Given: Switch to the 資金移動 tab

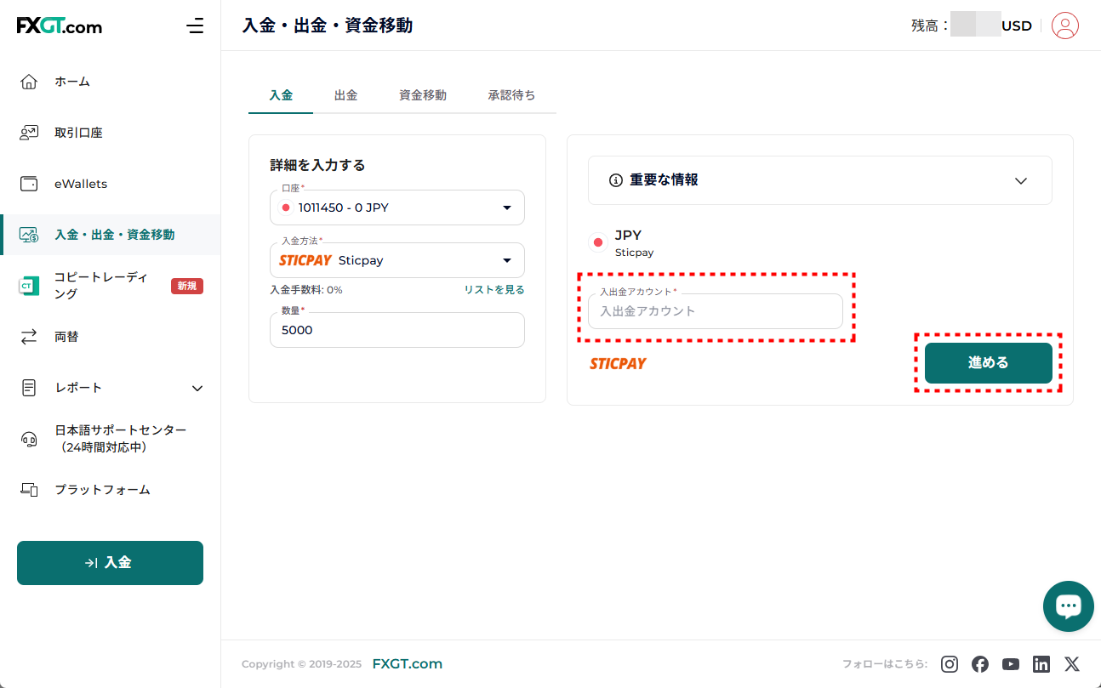Looking at the screenshot, I should pyautogui.click(x=423, y=95).
